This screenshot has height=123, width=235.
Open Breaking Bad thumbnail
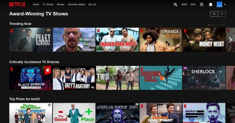[74, 40]
